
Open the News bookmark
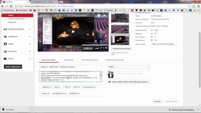(x=99, y=10)
